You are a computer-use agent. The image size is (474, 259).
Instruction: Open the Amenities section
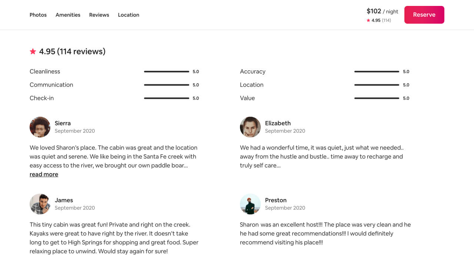pos(68,15)
